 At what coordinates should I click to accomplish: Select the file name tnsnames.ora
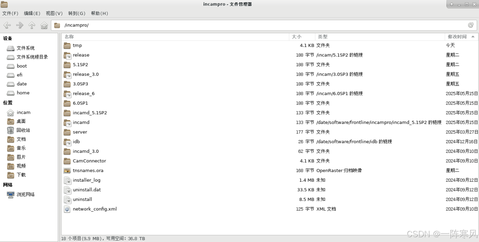(88, 170)
